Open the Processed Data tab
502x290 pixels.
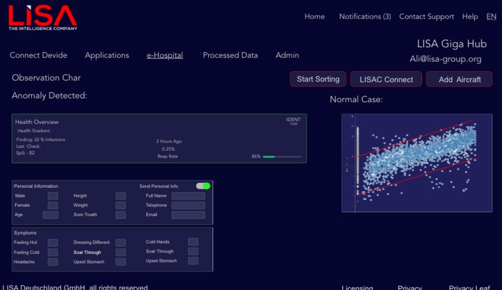pyautogui.click(x=230, y=55)
